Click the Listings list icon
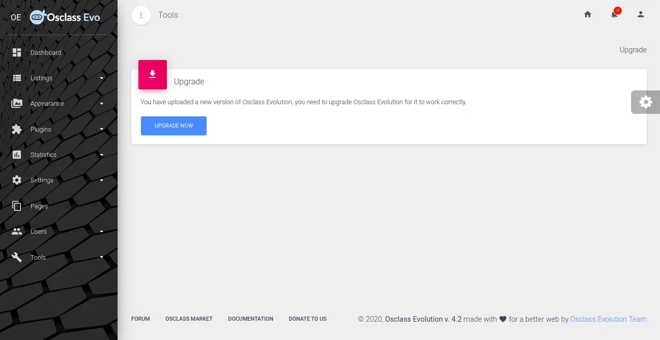Screen dimensions: 660x340 pyautogui.click(x=17, y=78)
